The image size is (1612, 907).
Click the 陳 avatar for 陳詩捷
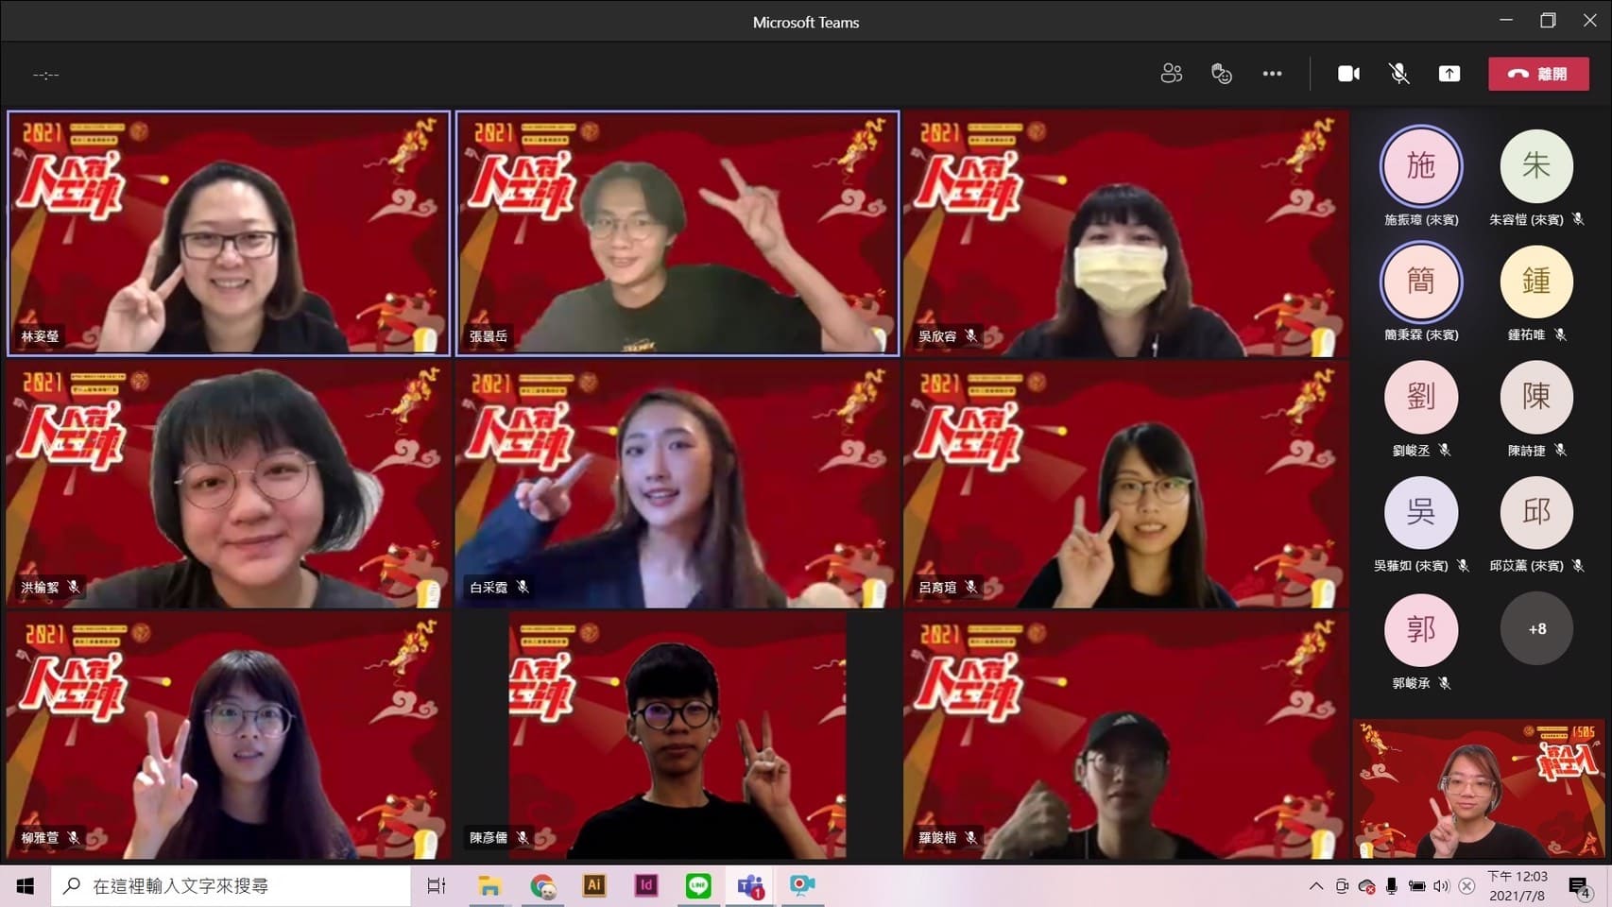(1536, 397)
